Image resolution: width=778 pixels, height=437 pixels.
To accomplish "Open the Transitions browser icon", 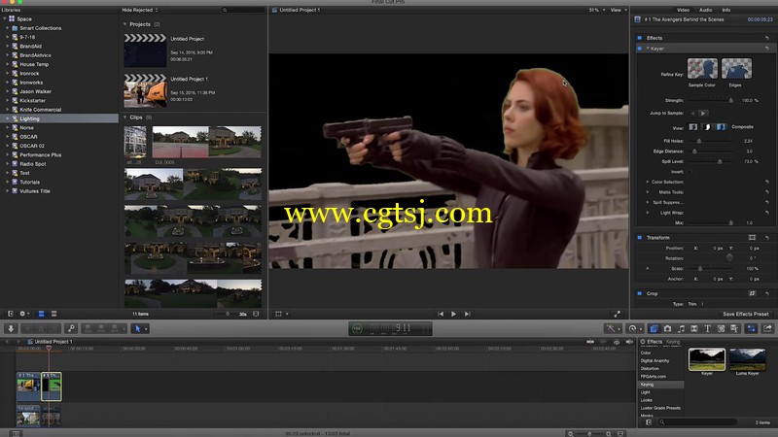I will point(694,328).
